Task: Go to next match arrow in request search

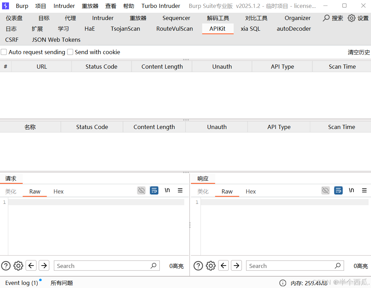Action: [44, 266]
